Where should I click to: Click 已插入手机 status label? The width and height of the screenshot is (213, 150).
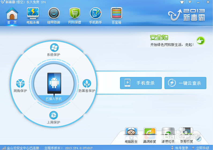(x=54, y=99)
